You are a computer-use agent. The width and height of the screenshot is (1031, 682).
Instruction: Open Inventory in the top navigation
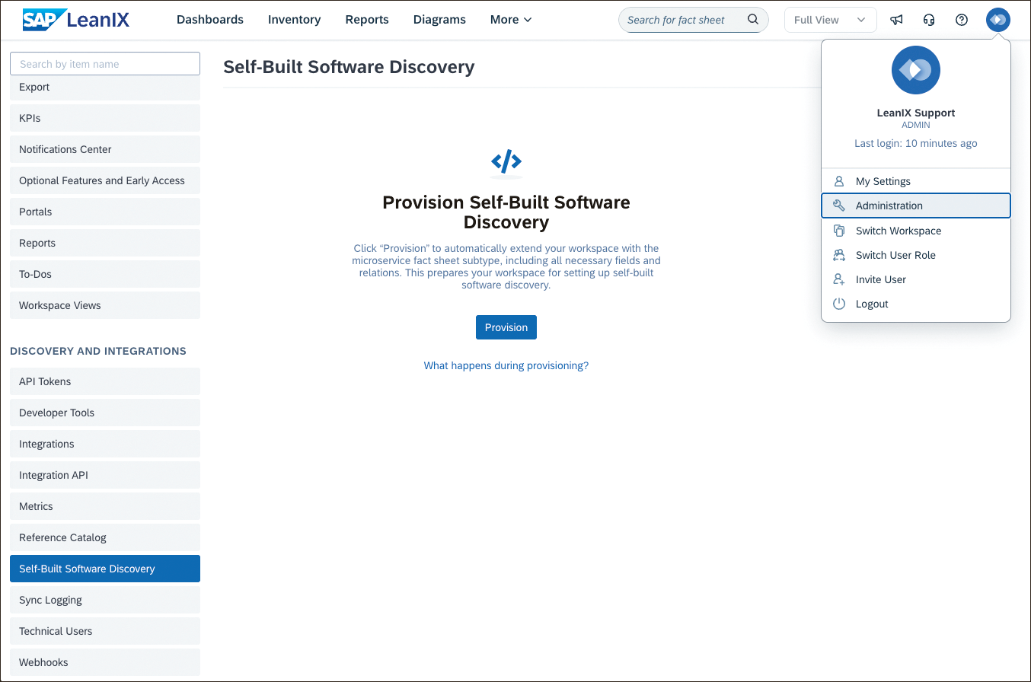tap(294, 20)
